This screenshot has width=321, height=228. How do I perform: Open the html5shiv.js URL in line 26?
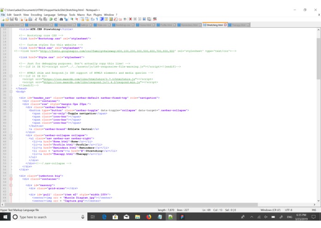(89, 79)
